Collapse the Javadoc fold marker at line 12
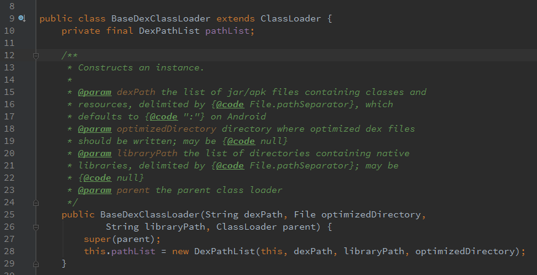537x275 pixels. pos(36,55)
